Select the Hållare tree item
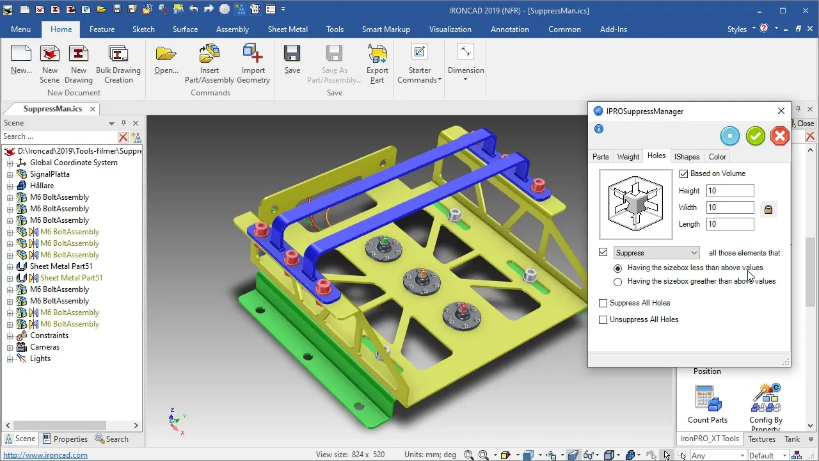The image size is (819, 461). click(42, 186)
